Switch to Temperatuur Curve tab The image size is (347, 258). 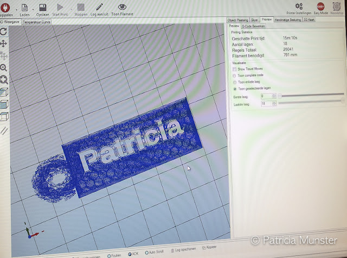36,22
